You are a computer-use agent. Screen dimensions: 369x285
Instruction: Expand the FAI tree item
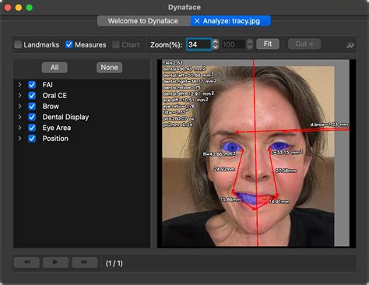[20, 85]
